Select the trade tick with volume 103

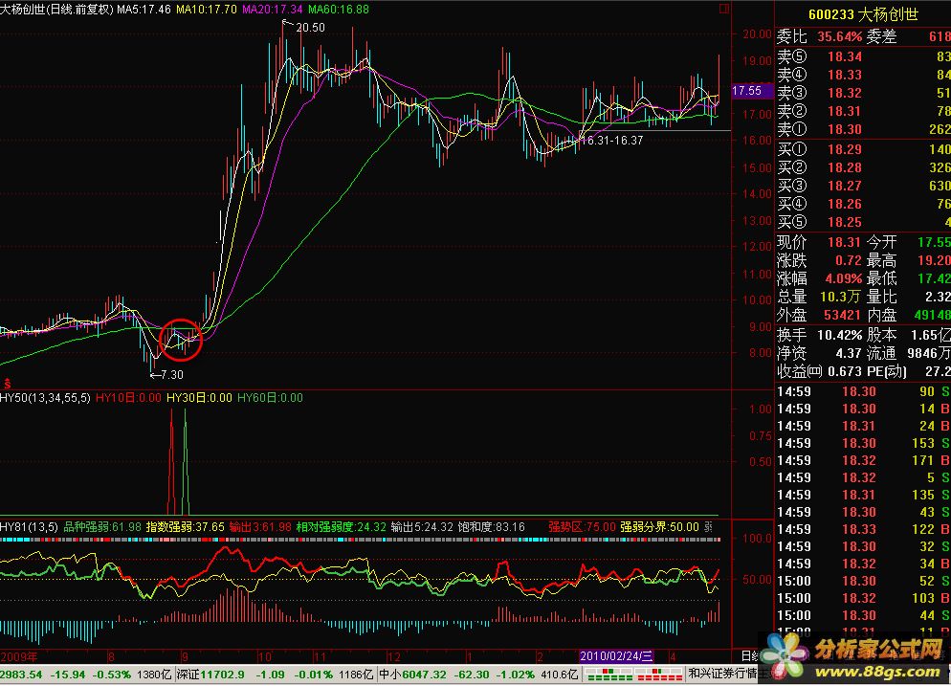pos(864,599)
